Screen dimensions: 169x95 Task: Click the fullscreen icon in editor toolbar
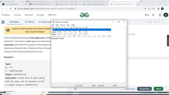pos(163,22)
